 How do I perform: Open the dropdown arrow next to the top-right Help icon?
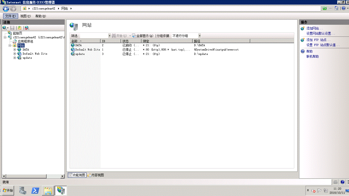click(x=347, y=8)
